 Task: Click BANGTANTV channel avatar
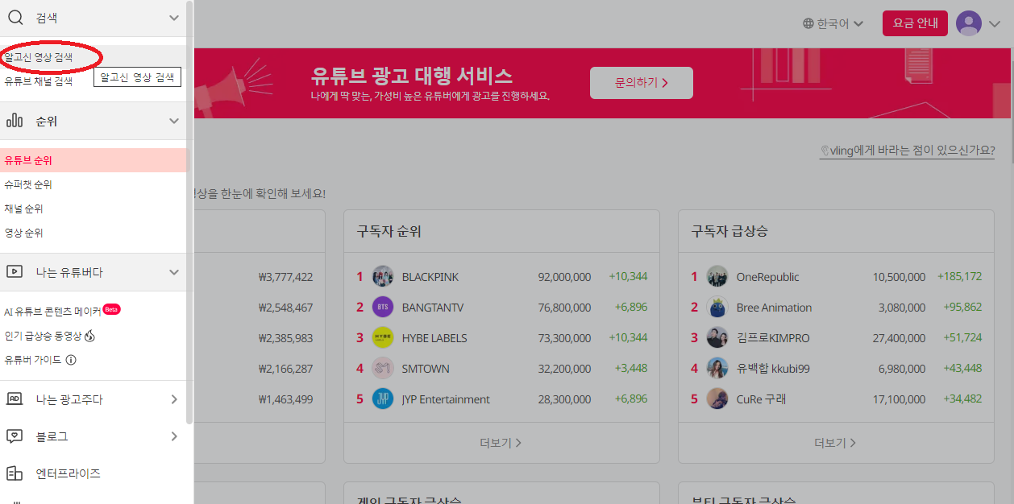coord(383,308)
